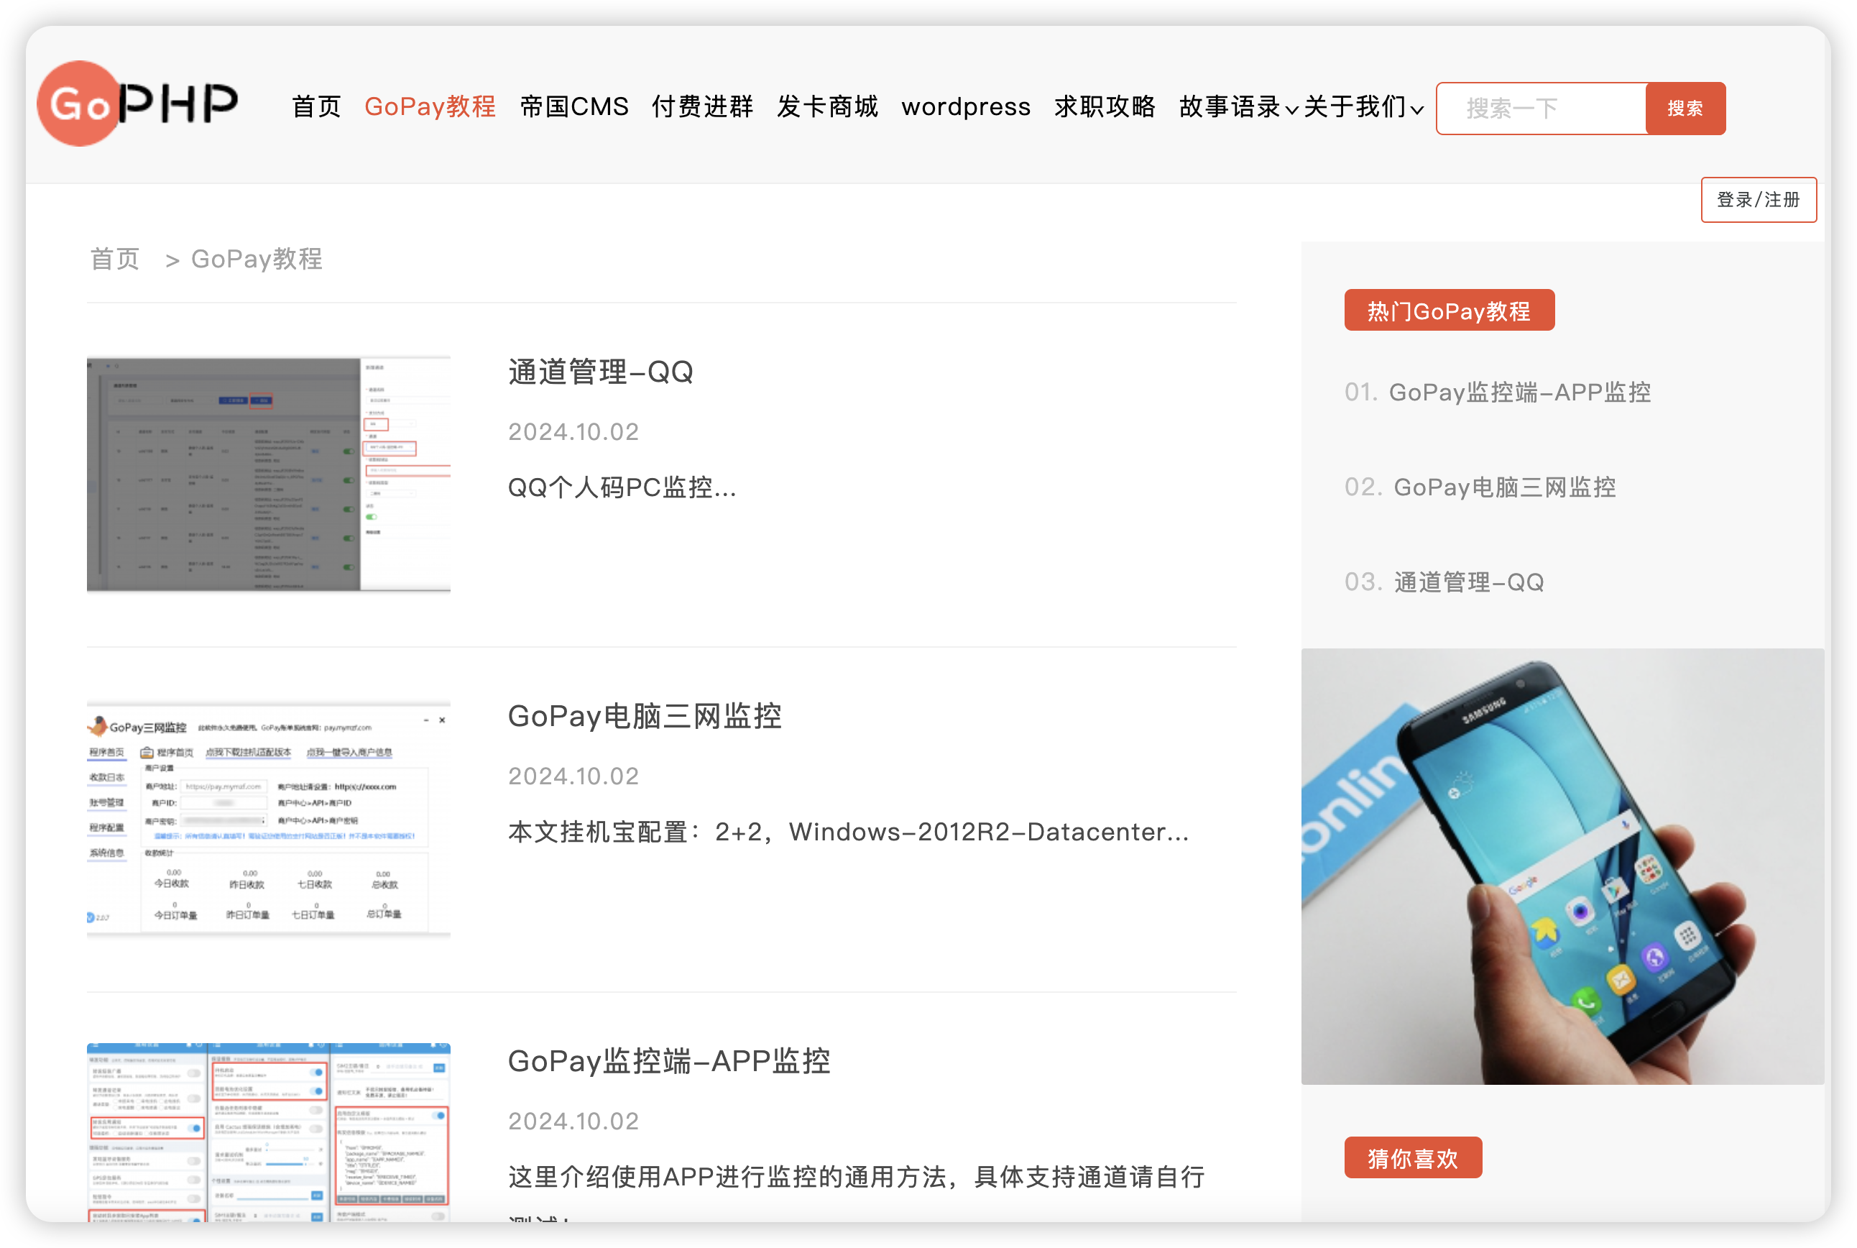The height and width of the screenshot is (1248, 1857).
Task: Click the 猜你喜欢 sidebar heading
Action: pos(1413,1158)
